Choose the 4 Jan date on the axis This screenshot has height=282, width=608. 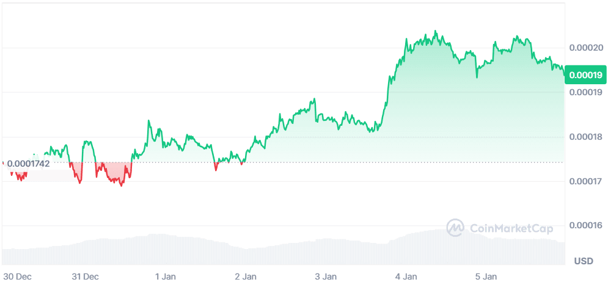pos(406,276)
